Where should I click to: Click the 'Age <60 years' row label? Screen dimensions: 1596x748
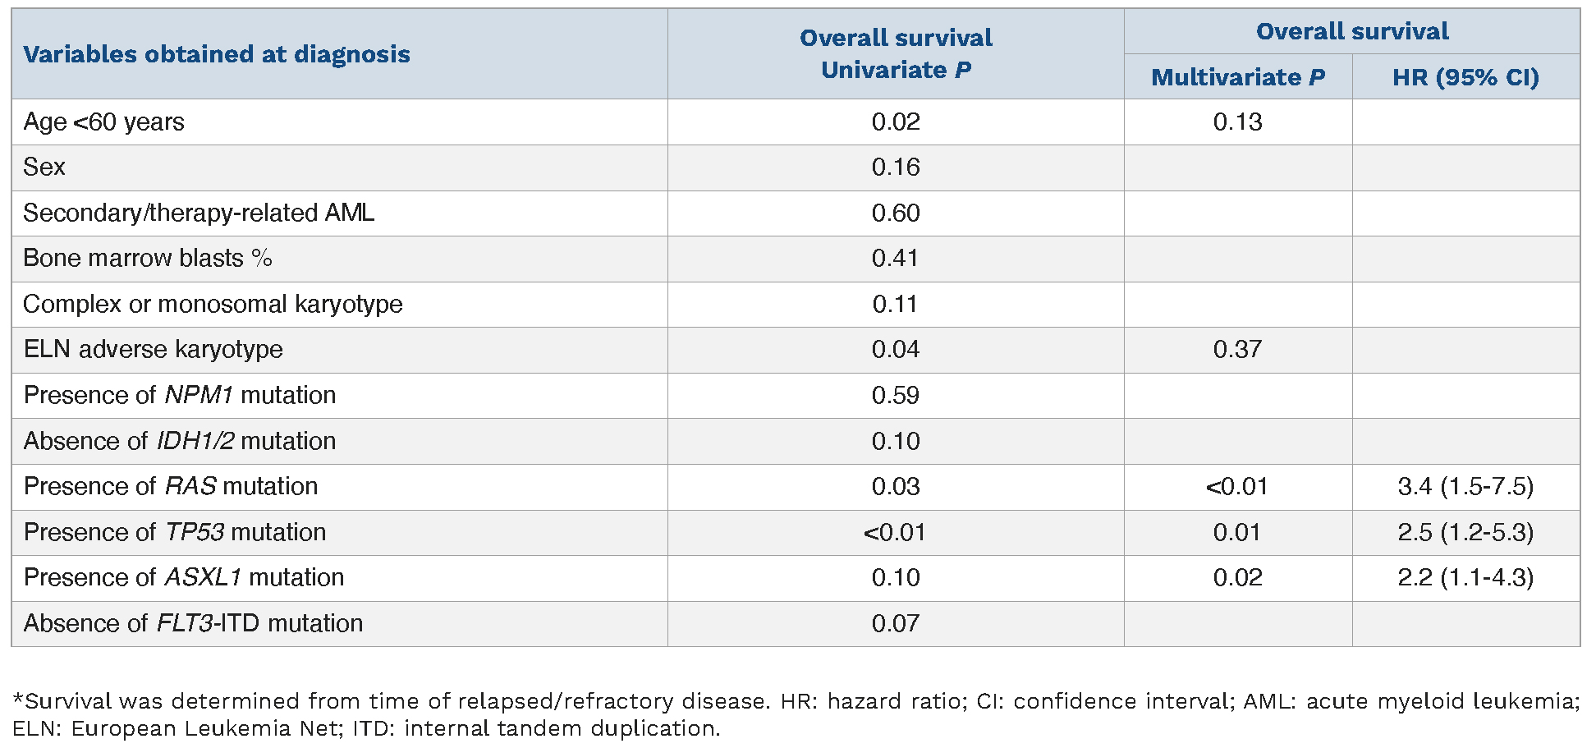coord(104,122)
